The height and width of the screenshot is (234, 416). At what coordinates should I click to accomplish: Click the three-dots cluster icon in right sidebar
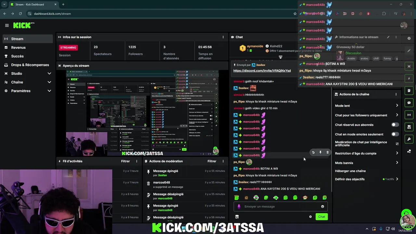409,151
